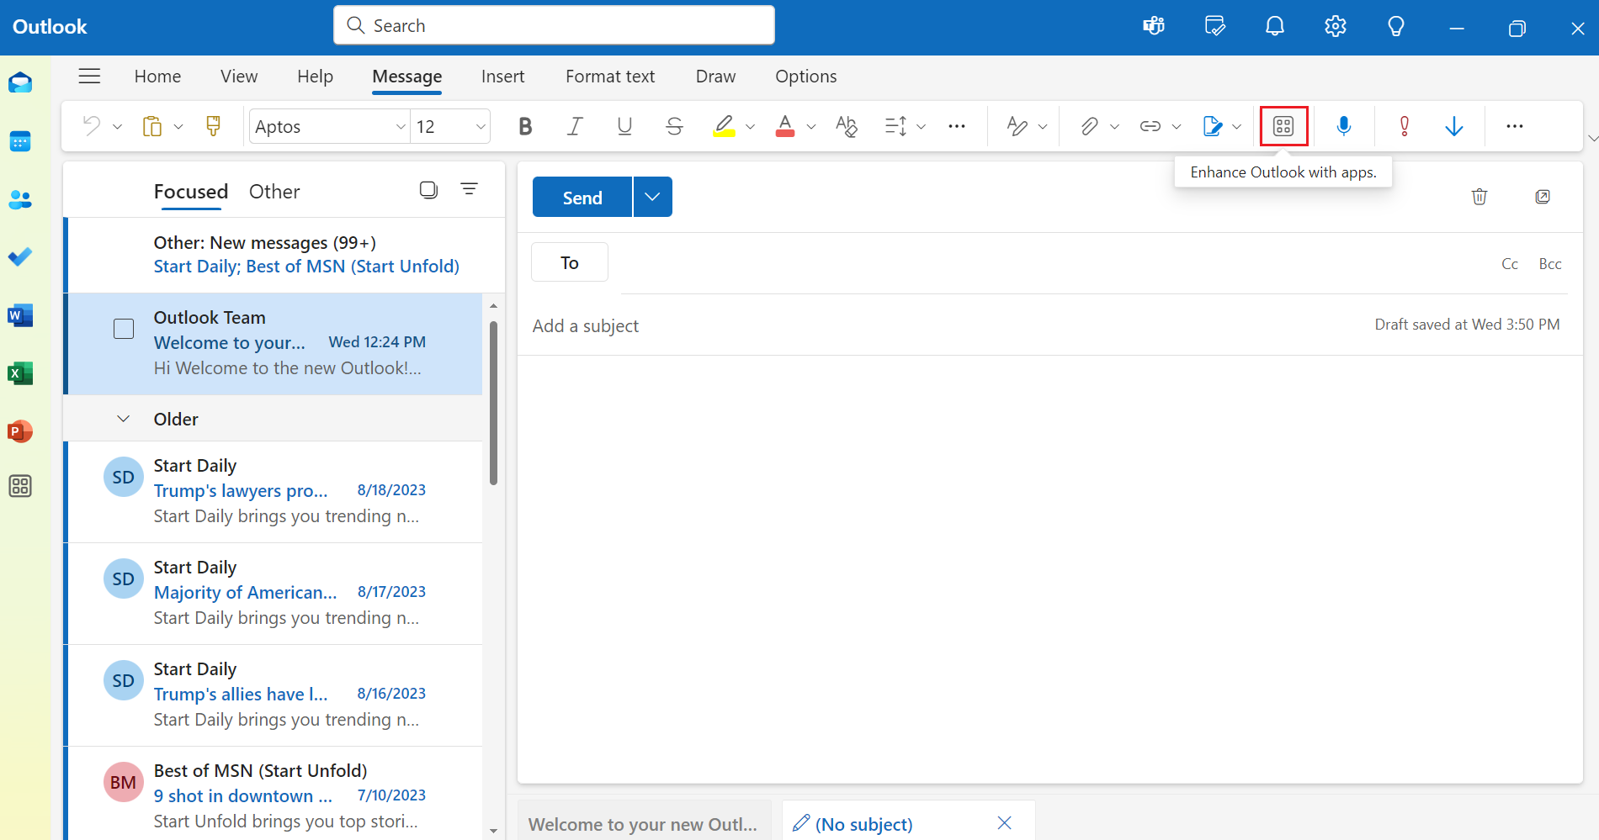Click the Insert link icon
Image resolution: width=1599 pixels, height=840 pixels.
pos(1150,126)
